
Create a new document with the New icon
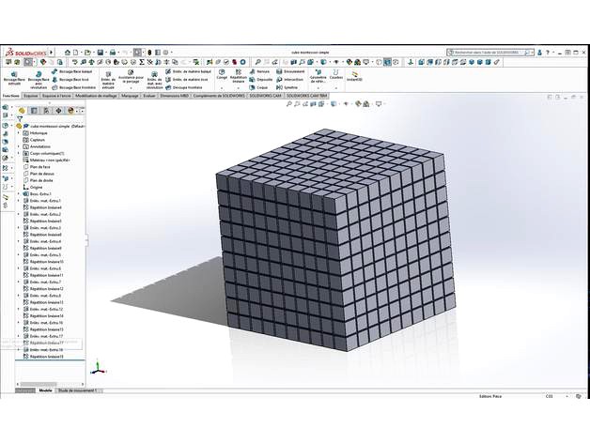coord(76,53)
